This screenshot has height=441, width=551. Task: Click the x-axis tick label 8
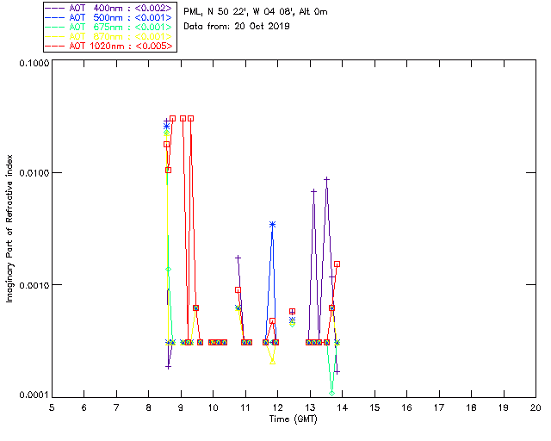(149, 408)
